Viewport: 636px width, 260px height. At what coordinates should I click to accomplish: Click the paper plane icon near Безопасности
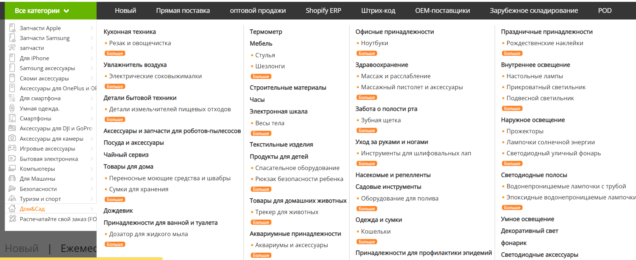click(12, 188)
